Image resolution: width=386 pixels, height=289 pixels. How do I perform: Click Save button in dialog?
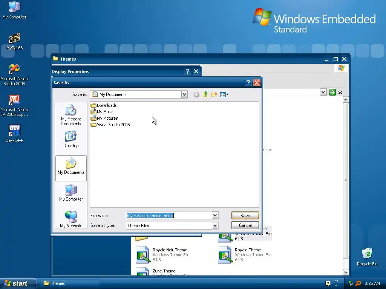pos(245,216)
